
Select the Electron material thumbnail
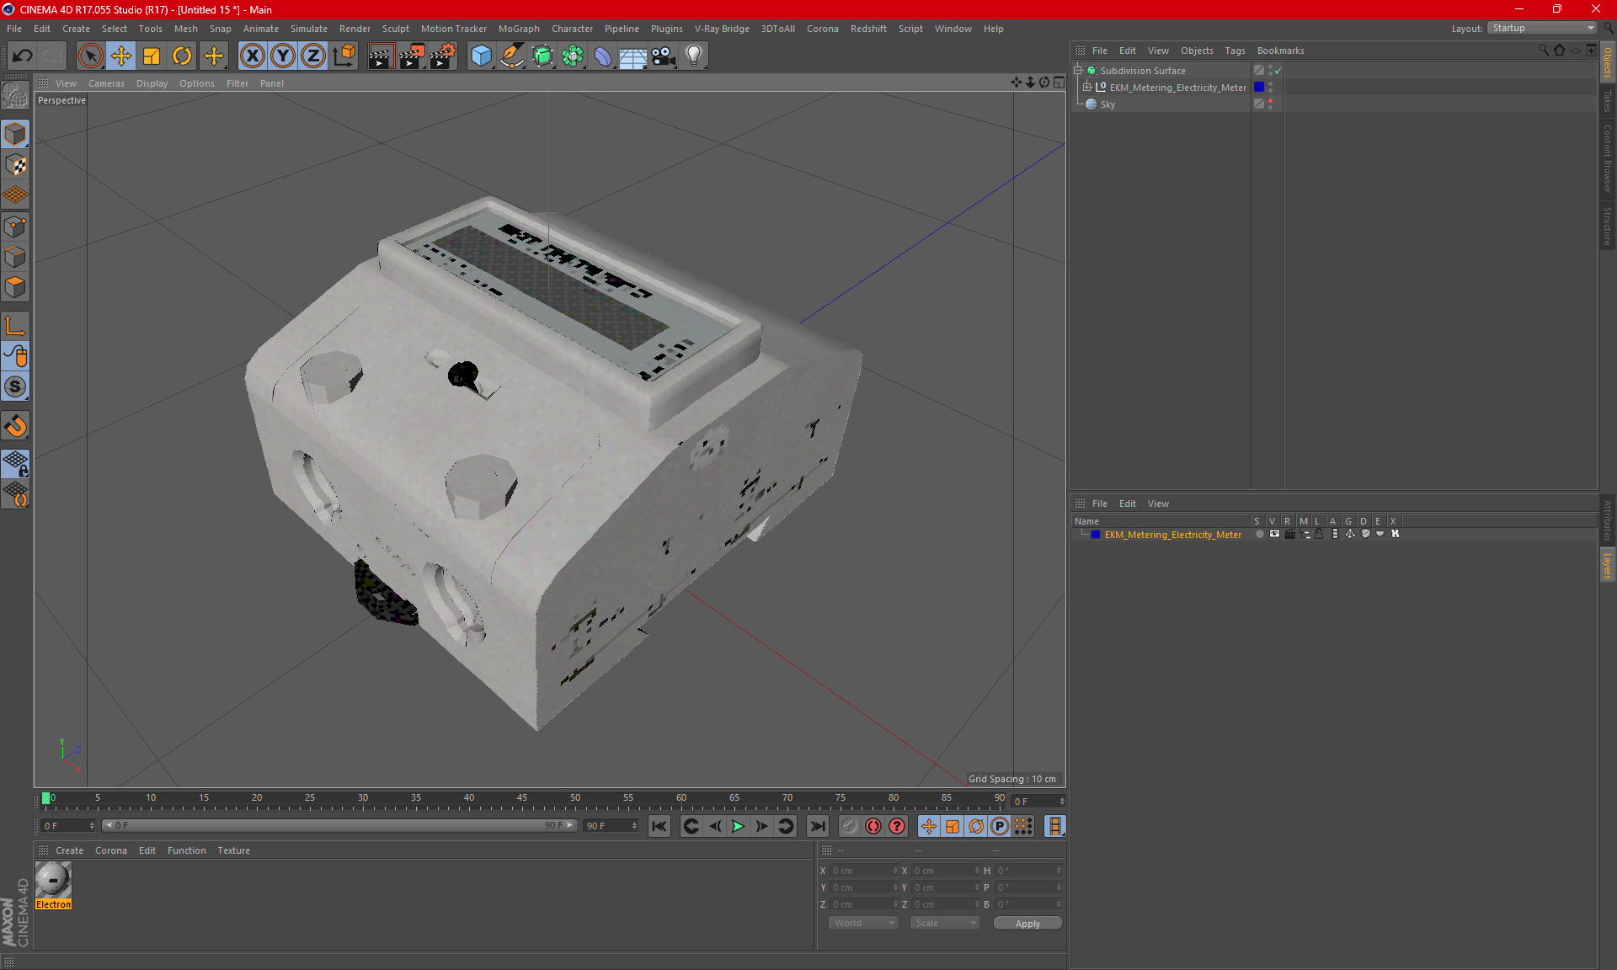pos(53,881)
